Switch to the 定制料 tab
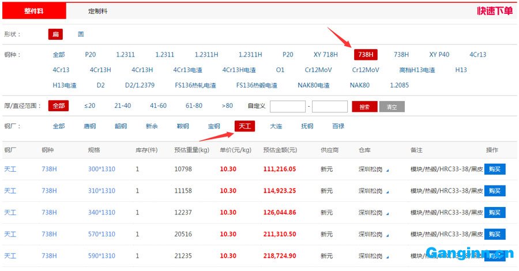The image size is (519, 271). tap(97, 11)
